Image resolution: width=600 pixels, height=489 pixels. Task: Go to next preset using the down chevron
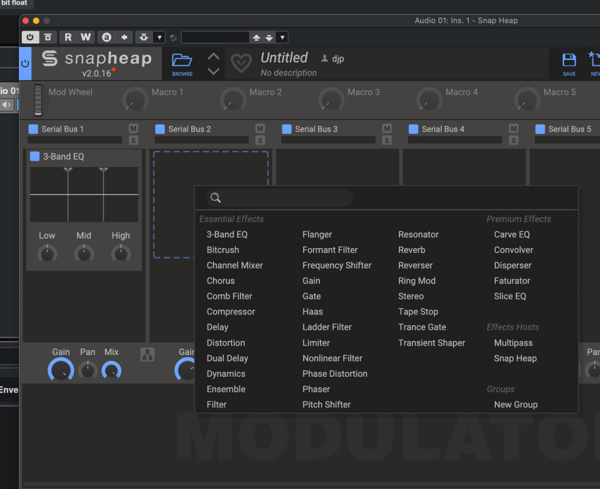pyautogui.click(x=214, y=71)
